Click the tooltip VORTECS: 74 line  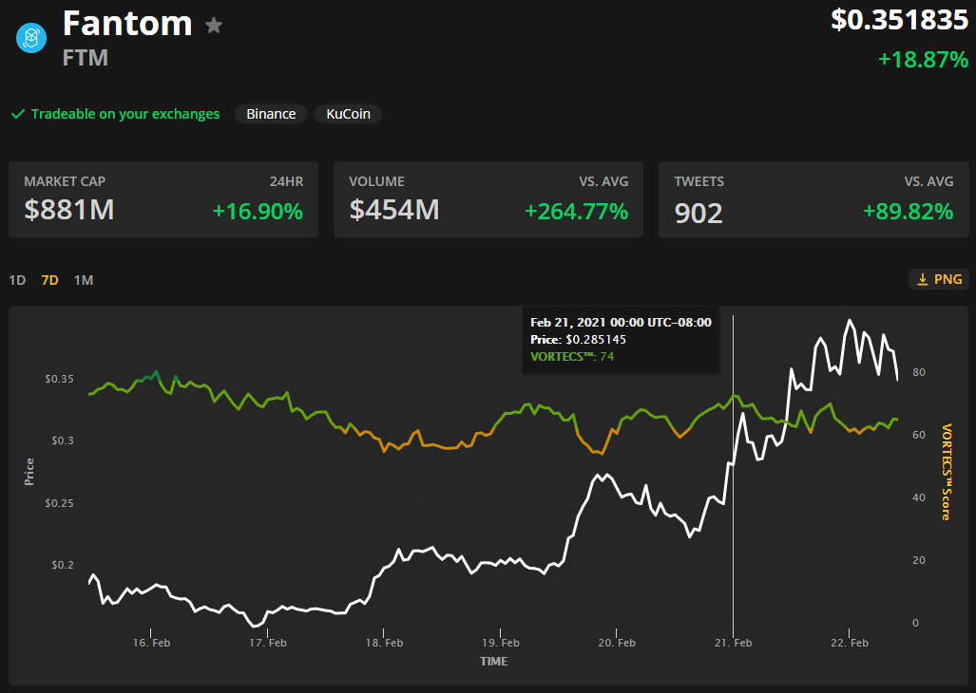(x=572, y=357)
